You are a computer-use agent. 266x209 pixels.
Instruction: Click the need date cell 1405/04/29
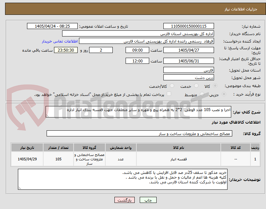point(27,159)
